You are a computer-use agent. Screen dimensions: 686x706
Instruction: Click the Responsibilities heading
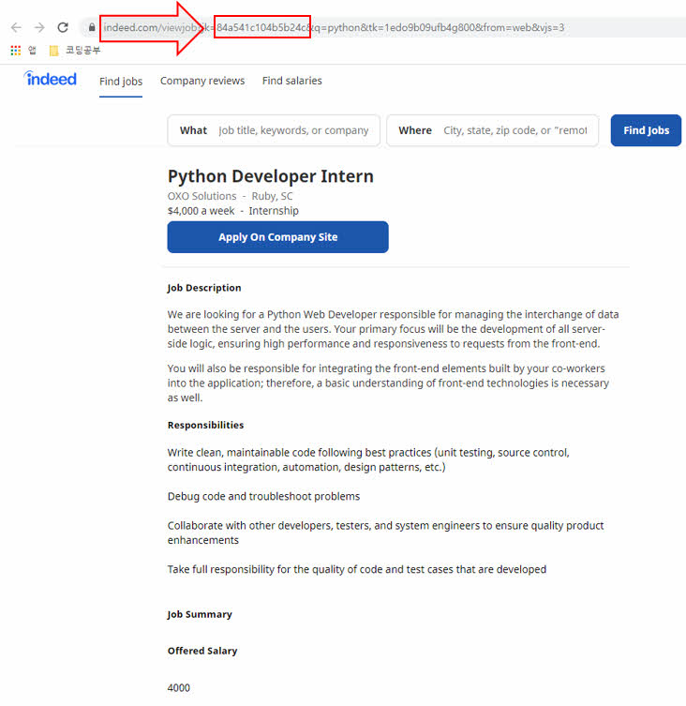pyautogui.click(x=206, y=425)
